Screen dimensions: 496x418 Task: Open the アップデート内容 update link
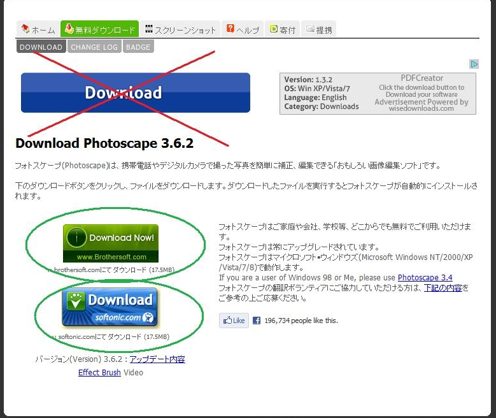click(157, 359)
